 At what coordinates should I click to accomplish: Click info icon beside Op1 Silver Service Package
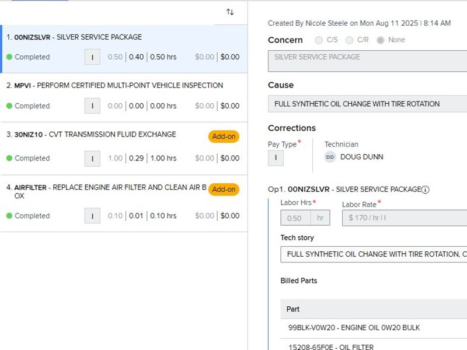pyautogui.click(x=426, y=190)
